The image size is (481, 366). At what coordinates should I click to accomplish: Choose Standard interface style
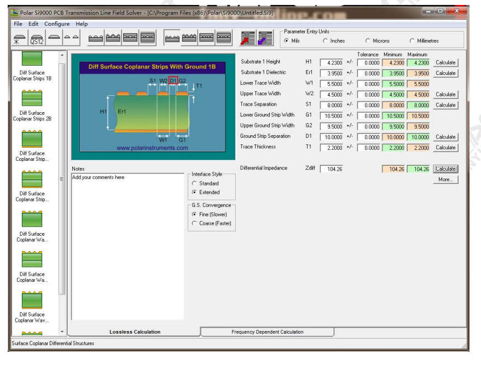click(x=205, y=183)
